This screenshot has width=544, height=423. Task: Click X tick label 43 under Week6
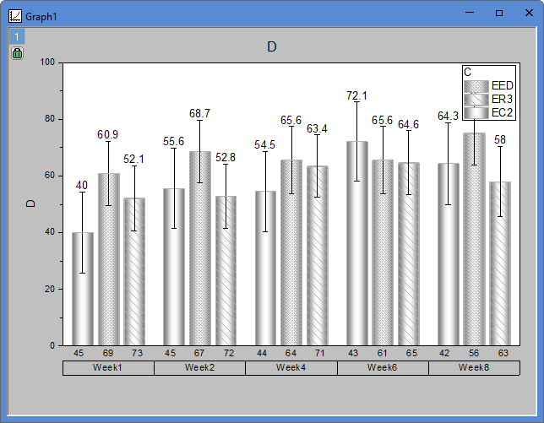[353, 353]
